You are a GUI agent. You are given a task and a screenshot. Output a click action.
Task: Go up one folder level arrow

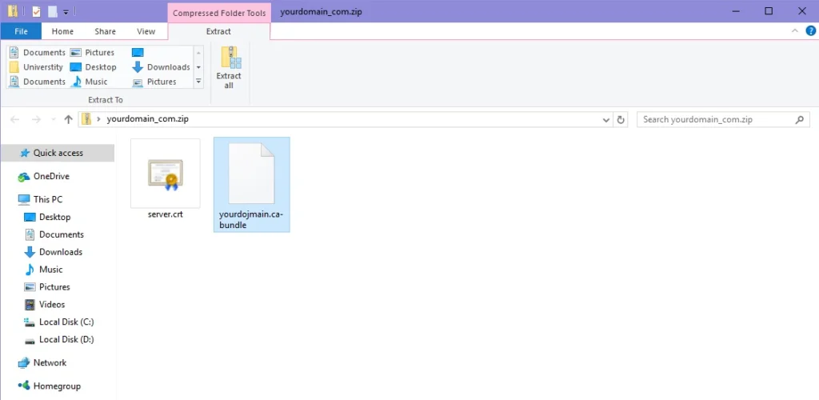(x=68, y=119)
